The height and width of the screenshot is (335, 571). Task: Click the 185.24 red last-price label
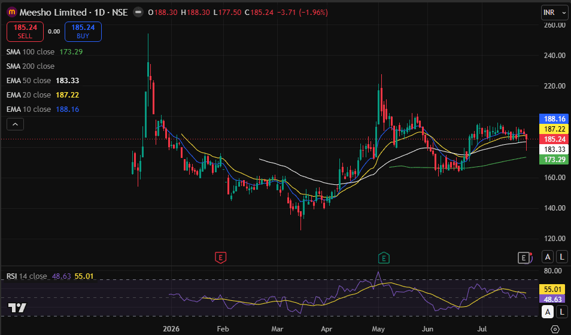point(554,139)
